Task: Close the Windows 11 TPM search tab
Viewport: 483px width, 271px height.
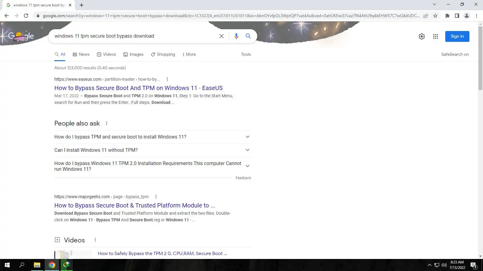Action: click(x=70, y=5)
